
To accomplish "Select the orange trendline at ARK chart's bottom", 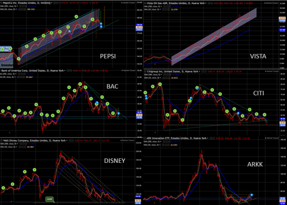I will pyautogui.click(x=248, y=200).
